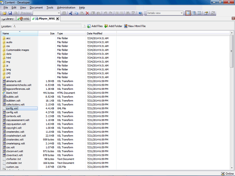Click the go button next to Preview dropdown
The width and height of the screenshot is (235, 176).
[x=64, y=13]
